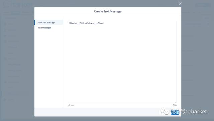Click the insert link chain icon
Screen dimensions: 214x121
pos(69,105)
